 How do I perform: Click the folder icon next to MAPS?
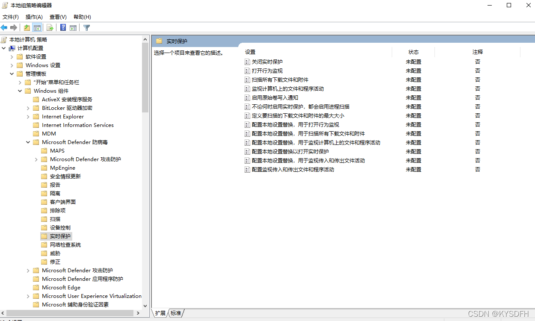tap(44, 151)
